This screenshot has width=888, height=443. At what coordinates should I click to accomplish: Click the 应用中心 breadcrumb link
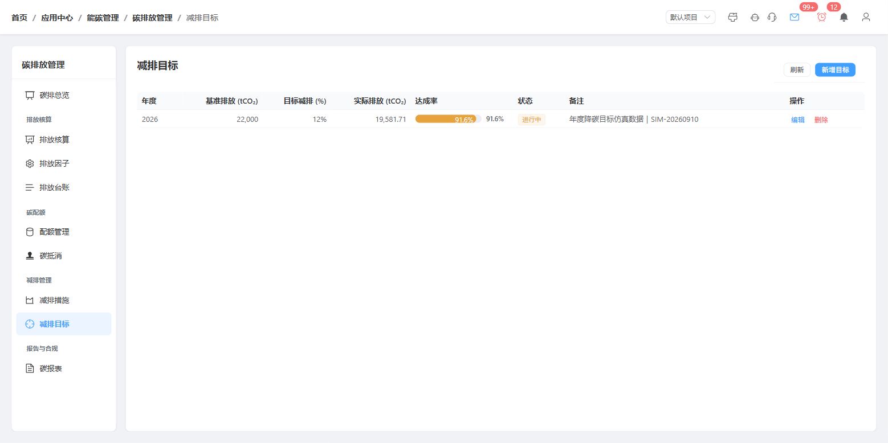pyautogui.click(x=57, y=18)
